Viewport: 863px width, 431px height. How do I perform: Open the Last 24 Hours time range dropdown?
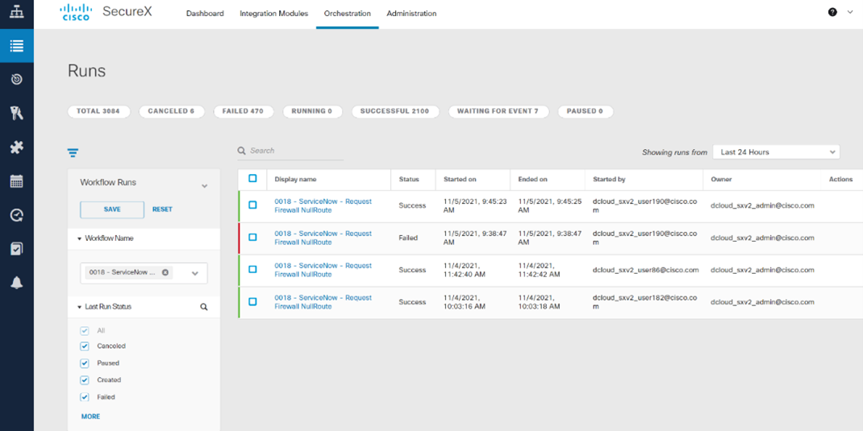(776, 152)
